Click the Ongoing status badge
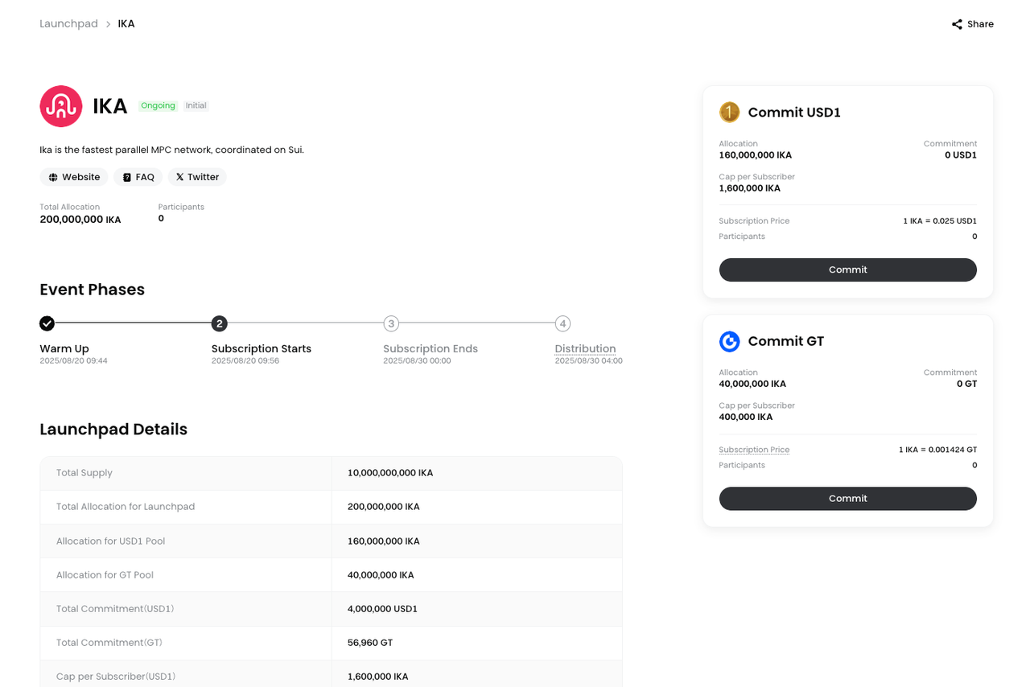 pos(158,105)
